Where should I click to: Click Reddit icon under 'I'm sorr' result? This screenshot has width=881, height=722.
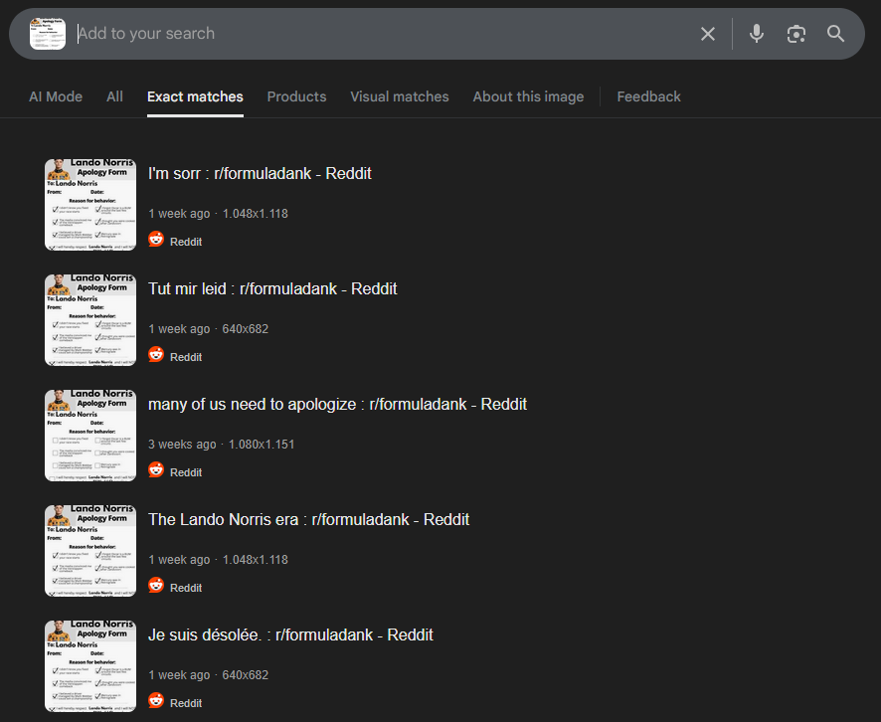[156, 240]
